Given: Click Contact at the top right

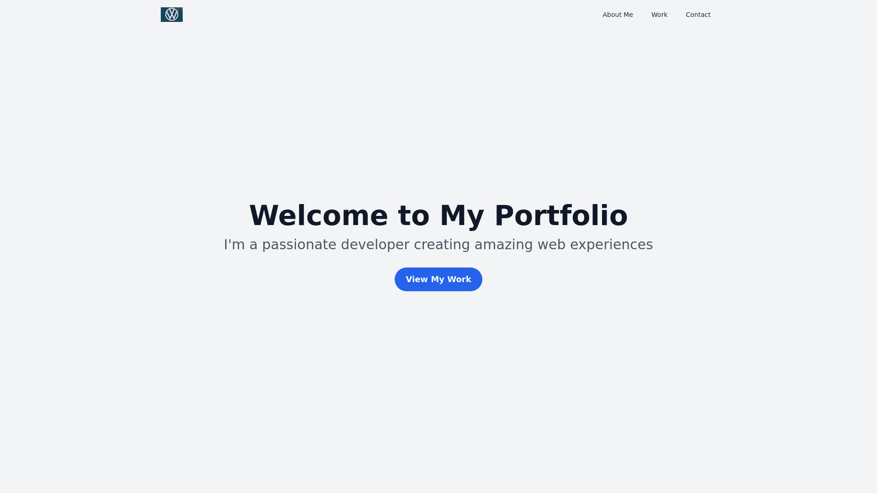Looking at the screenshot, I should tap(698, 15).
